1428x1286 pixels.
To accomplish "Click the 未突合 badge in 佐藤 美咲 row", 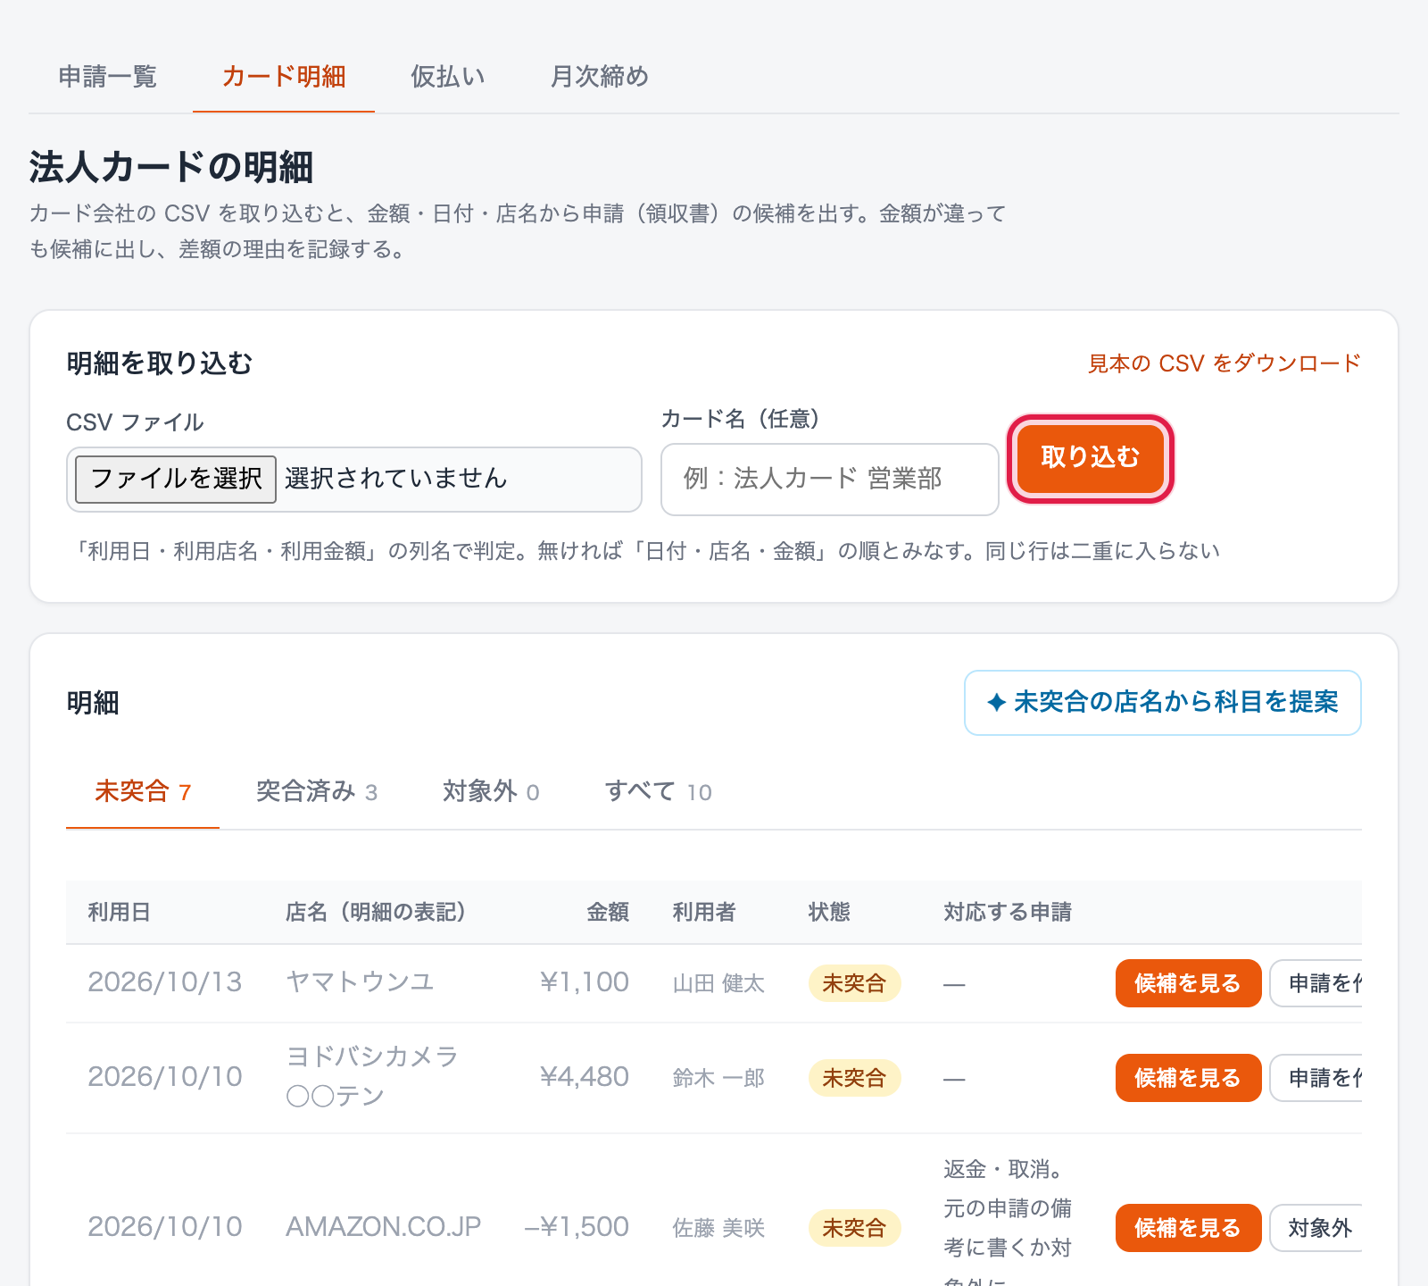I will (x=854, y=1228).
